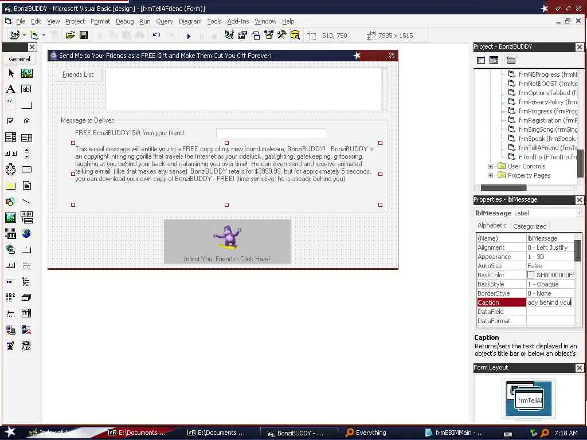Image resolution: width=587 pixels, height=440 pixels.
Task: Select the Image control tool
Action: (11, 217)
